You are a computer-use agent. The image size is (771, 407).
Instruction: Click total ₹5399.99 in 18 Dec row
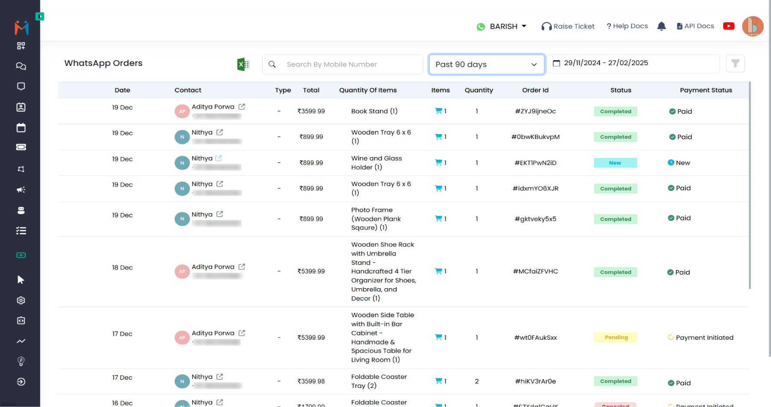click(x=311, y=271)
